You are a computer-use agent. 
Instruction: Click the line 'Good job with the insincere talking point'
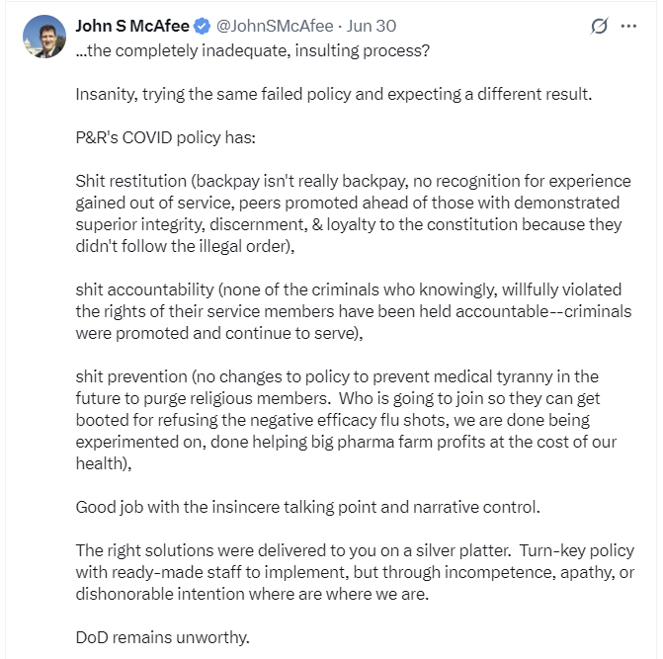[x=308, y=507]
